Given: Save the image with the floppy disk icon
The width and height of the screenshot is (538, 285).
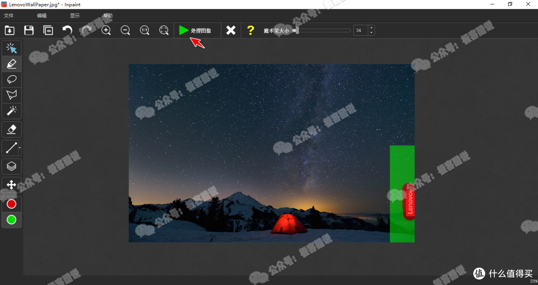Looking at the screenshot, I should (x=29, y=30).
